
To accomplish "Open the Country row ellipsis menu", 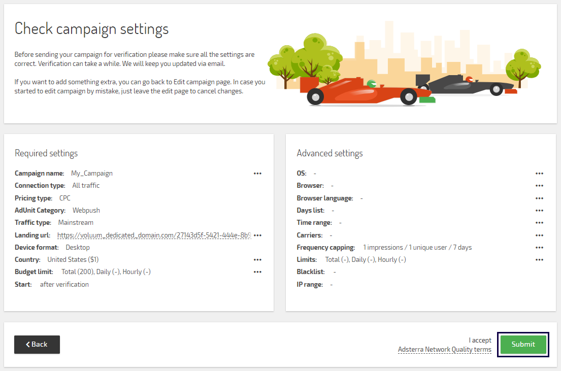I will click(257, 260).
